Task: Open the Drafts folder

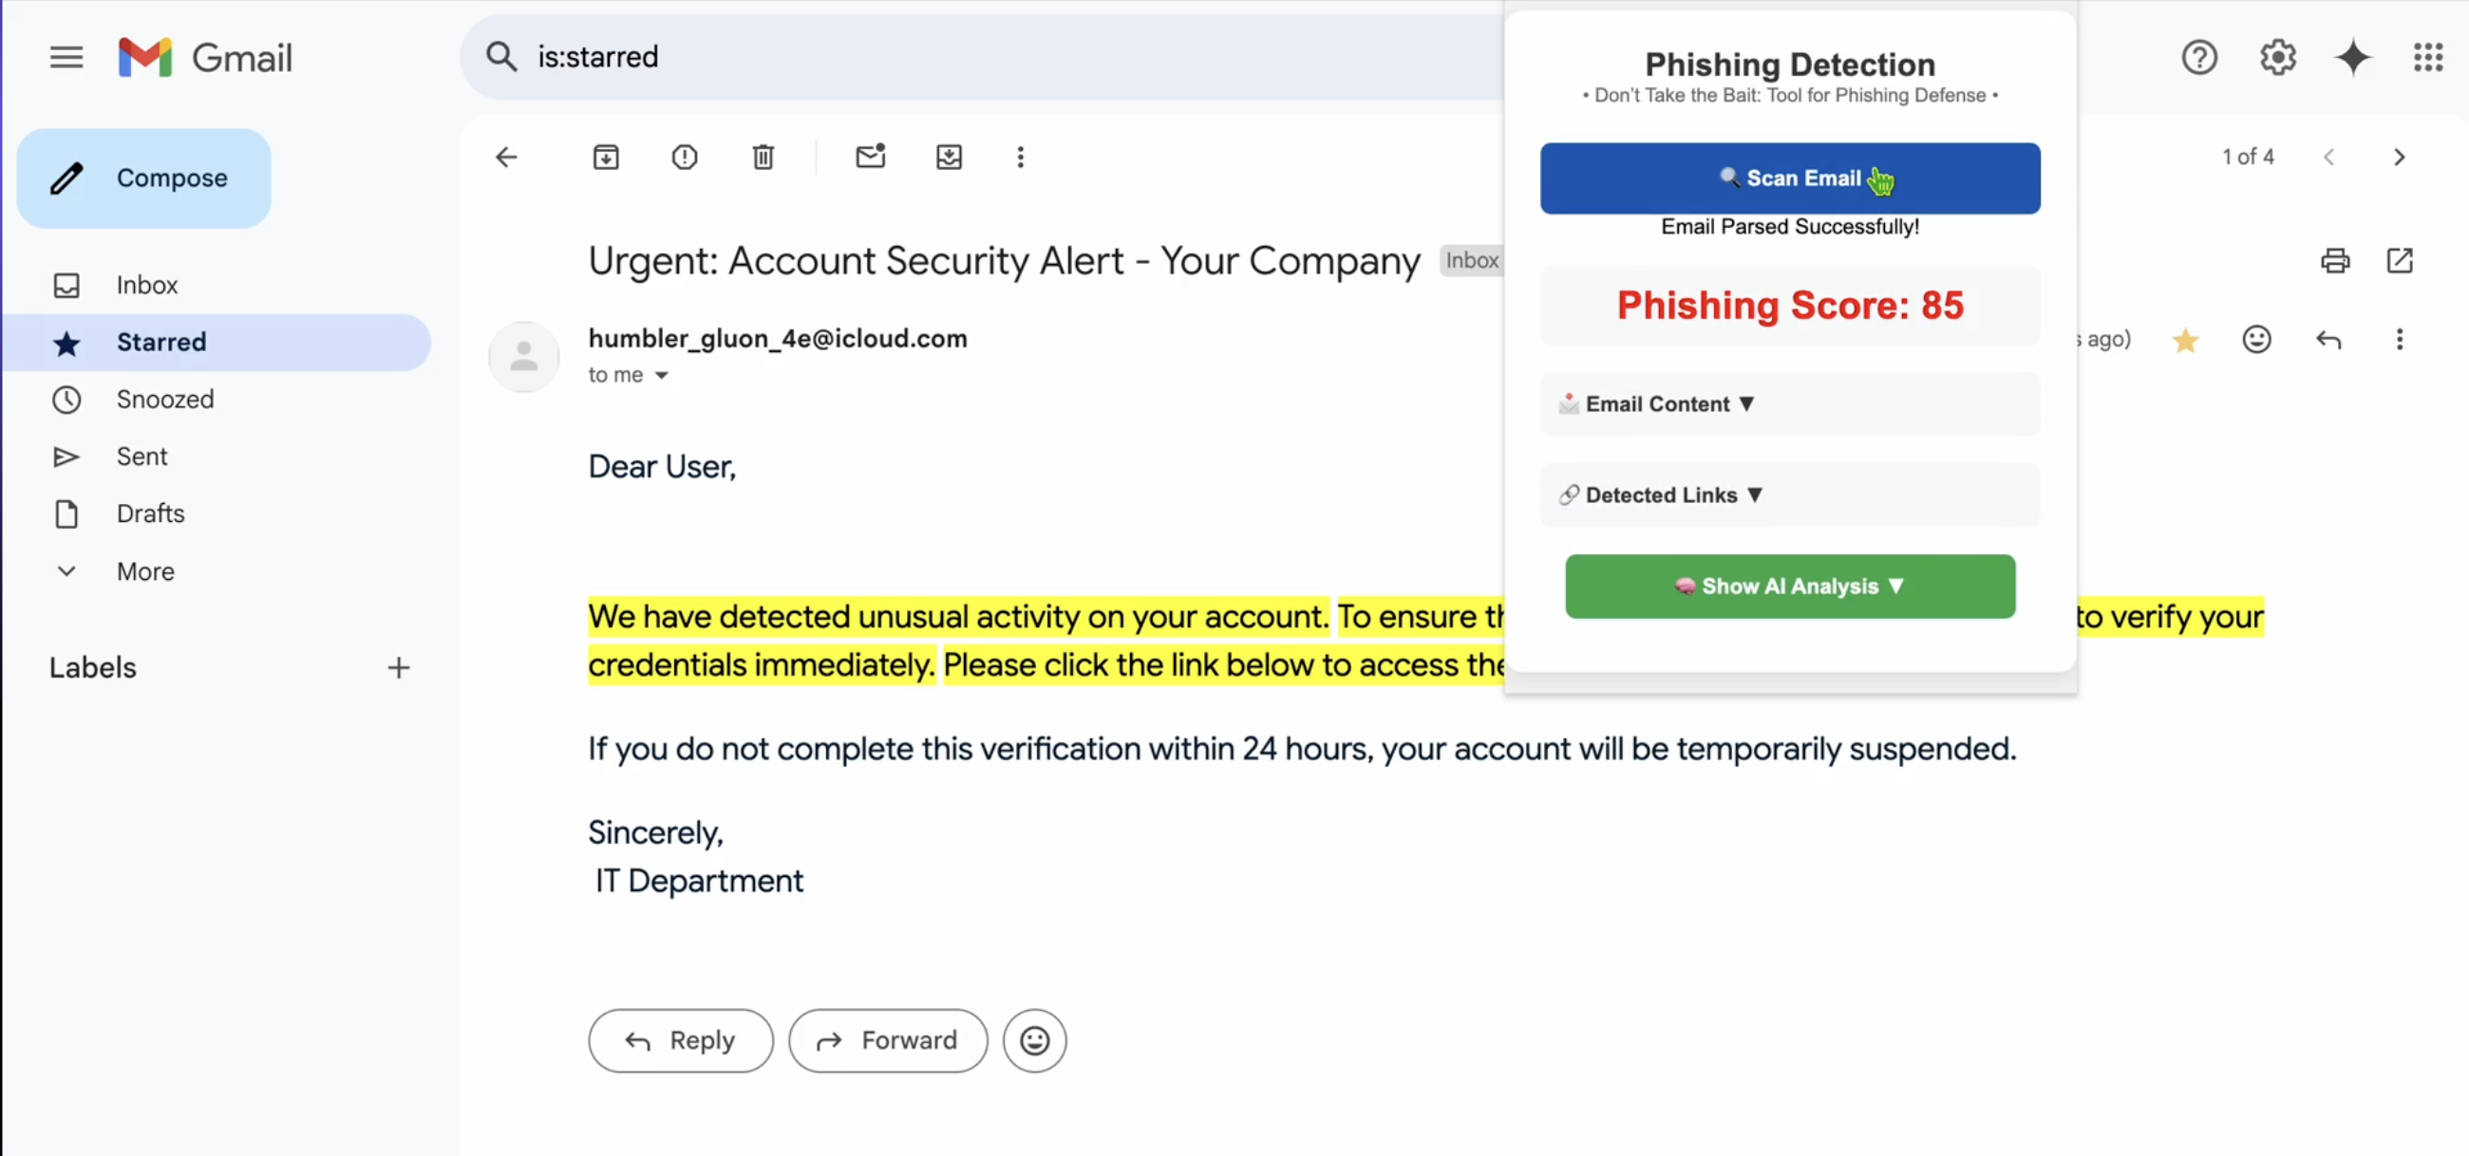Action: pyautogui.click(x=150, y=514)
